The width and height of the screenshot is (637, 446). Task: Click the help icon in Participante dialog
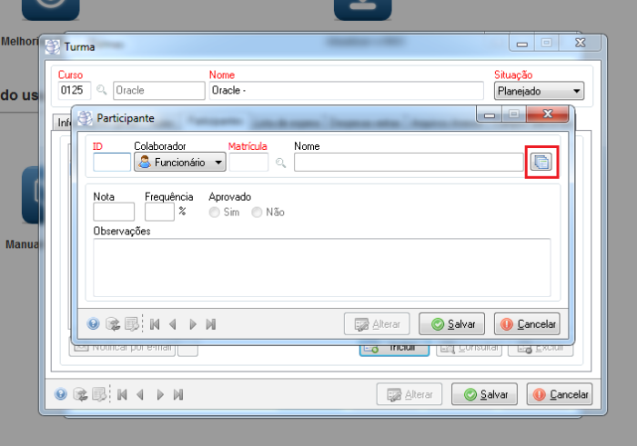tap(93, 323)
